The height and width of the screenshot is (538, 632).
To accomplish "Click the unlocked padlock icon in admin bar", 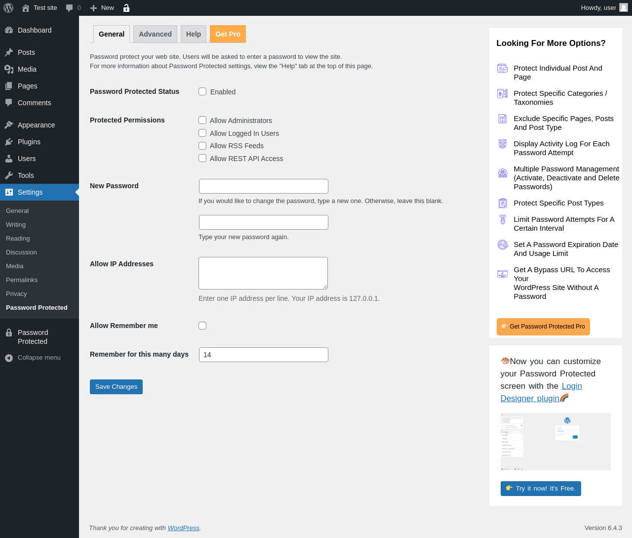I will pos(126,8).
